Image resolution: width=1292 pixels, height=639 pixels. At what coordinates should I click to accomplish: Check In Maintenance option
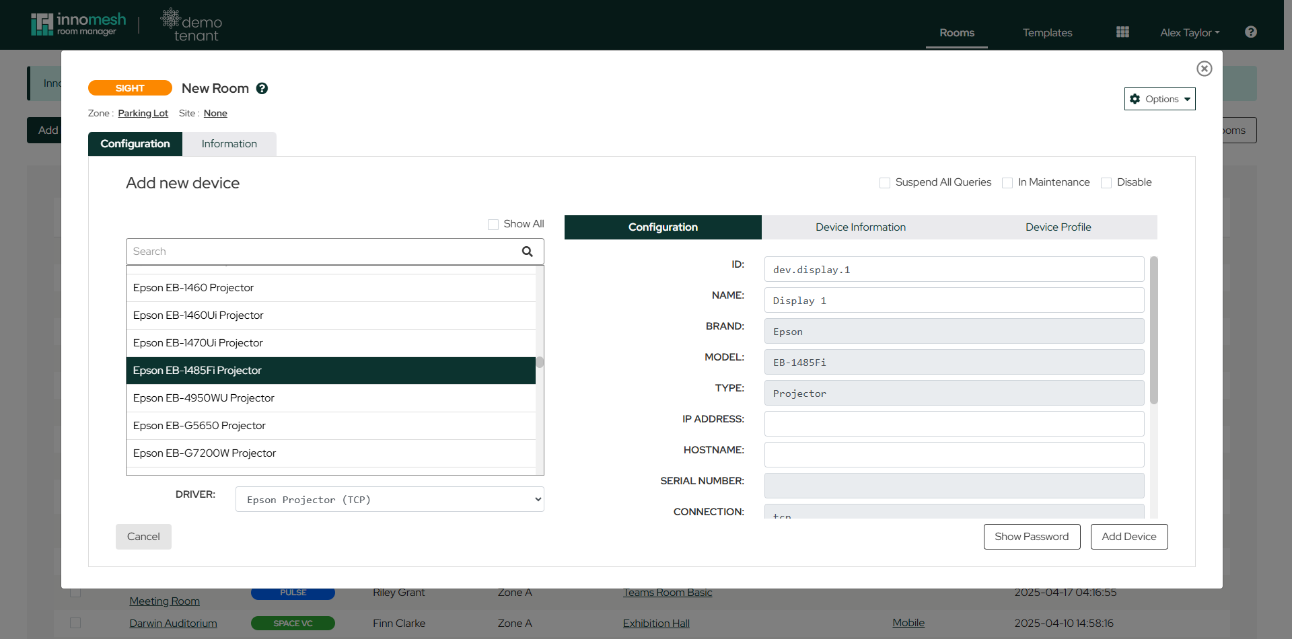point(1007,183)
